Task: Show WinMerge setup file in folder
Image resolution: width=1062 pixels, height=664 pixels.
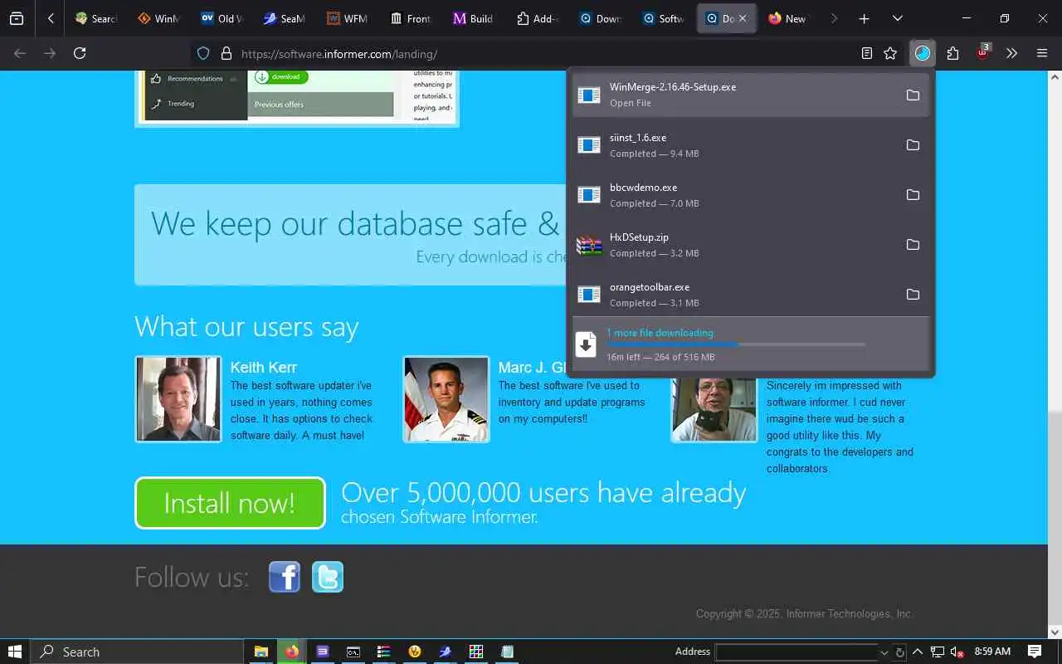Action: click(x=913, y=95)
